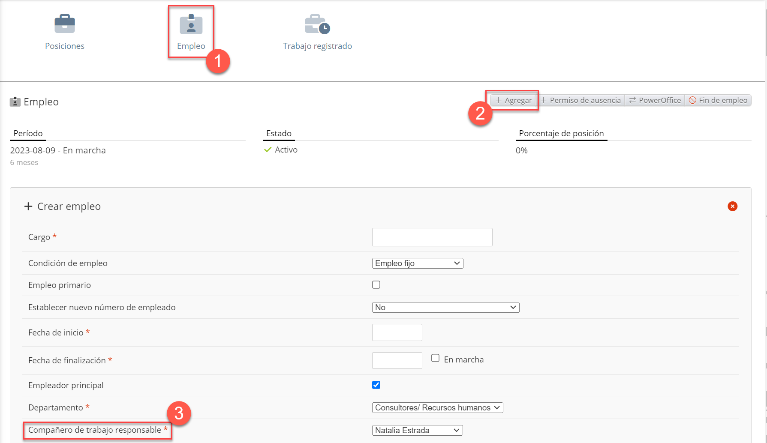Check the En marcha checkbox
The width and height of the screenshot is (767, 443).
coord(435,358)
